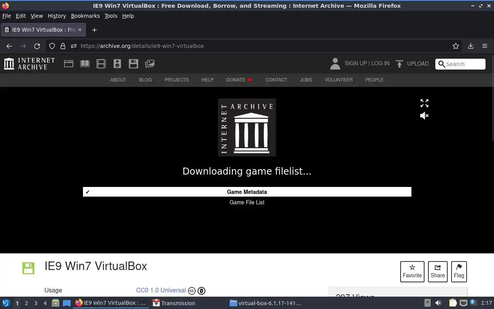Click the green floppy software item icon
This screenshot has width=494, height=309.
[x=28, y=268]
